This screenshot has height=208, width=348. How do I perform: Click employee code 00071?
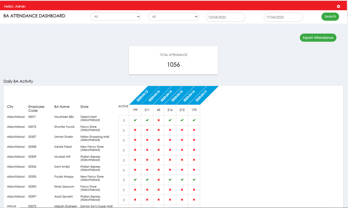pos(32,117)
